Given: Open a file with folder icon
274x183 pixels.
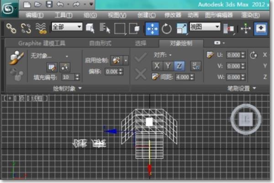Looking at the screenshot, I should [38, 4].
